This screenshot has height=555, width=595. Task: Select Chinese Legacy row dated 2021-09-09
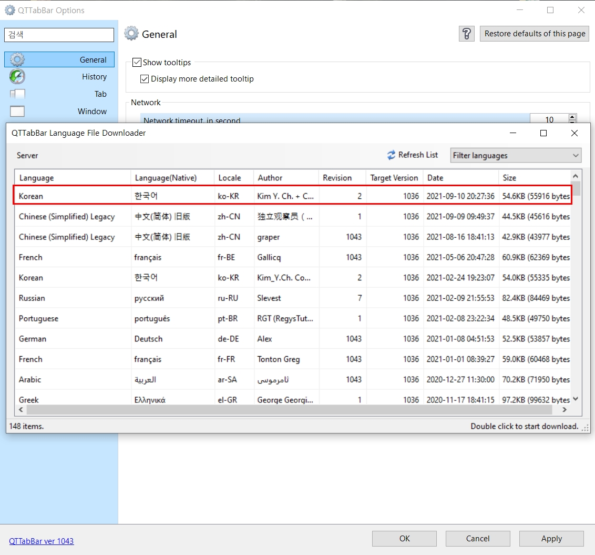tap(293, 217)
